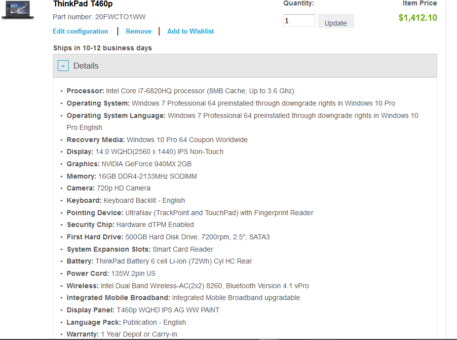Image resolution: width=457 pixels, height=340 pixels.
Task: Open the Edit configuration link
Action: pos(80,32)
